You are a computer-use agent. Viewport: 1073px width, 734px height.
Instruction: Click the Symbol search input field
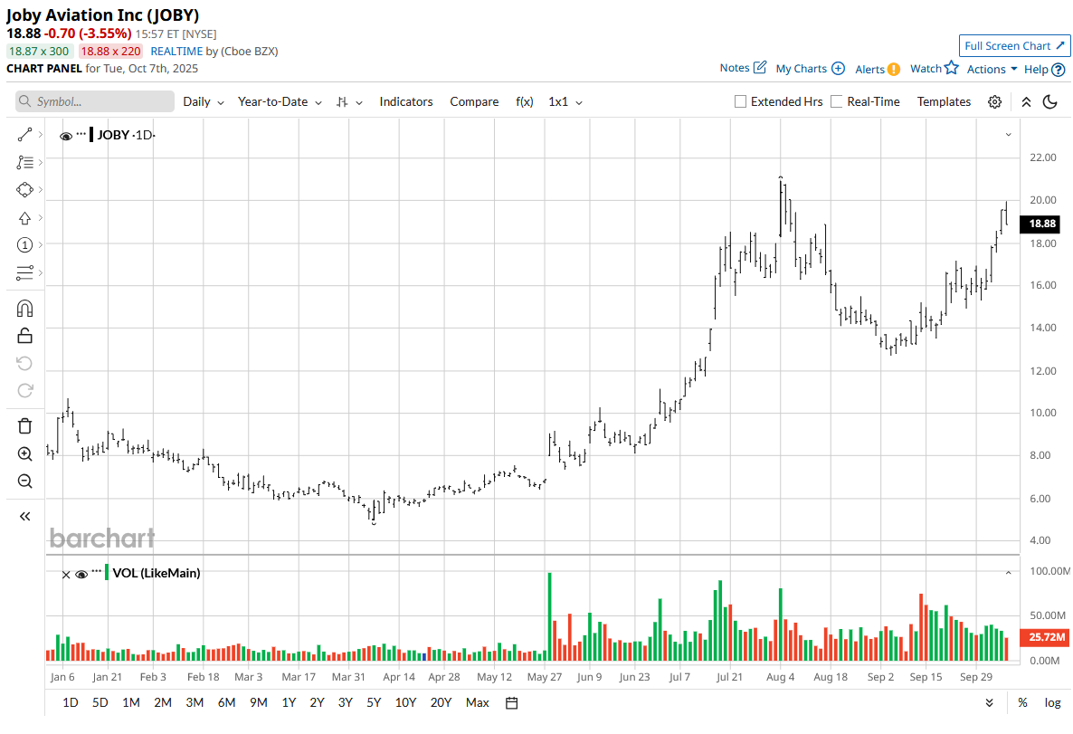[x=95, y=101]
